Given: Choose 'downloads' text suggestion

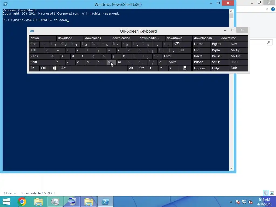Looking at the screenshot, I should click(97, 38).
